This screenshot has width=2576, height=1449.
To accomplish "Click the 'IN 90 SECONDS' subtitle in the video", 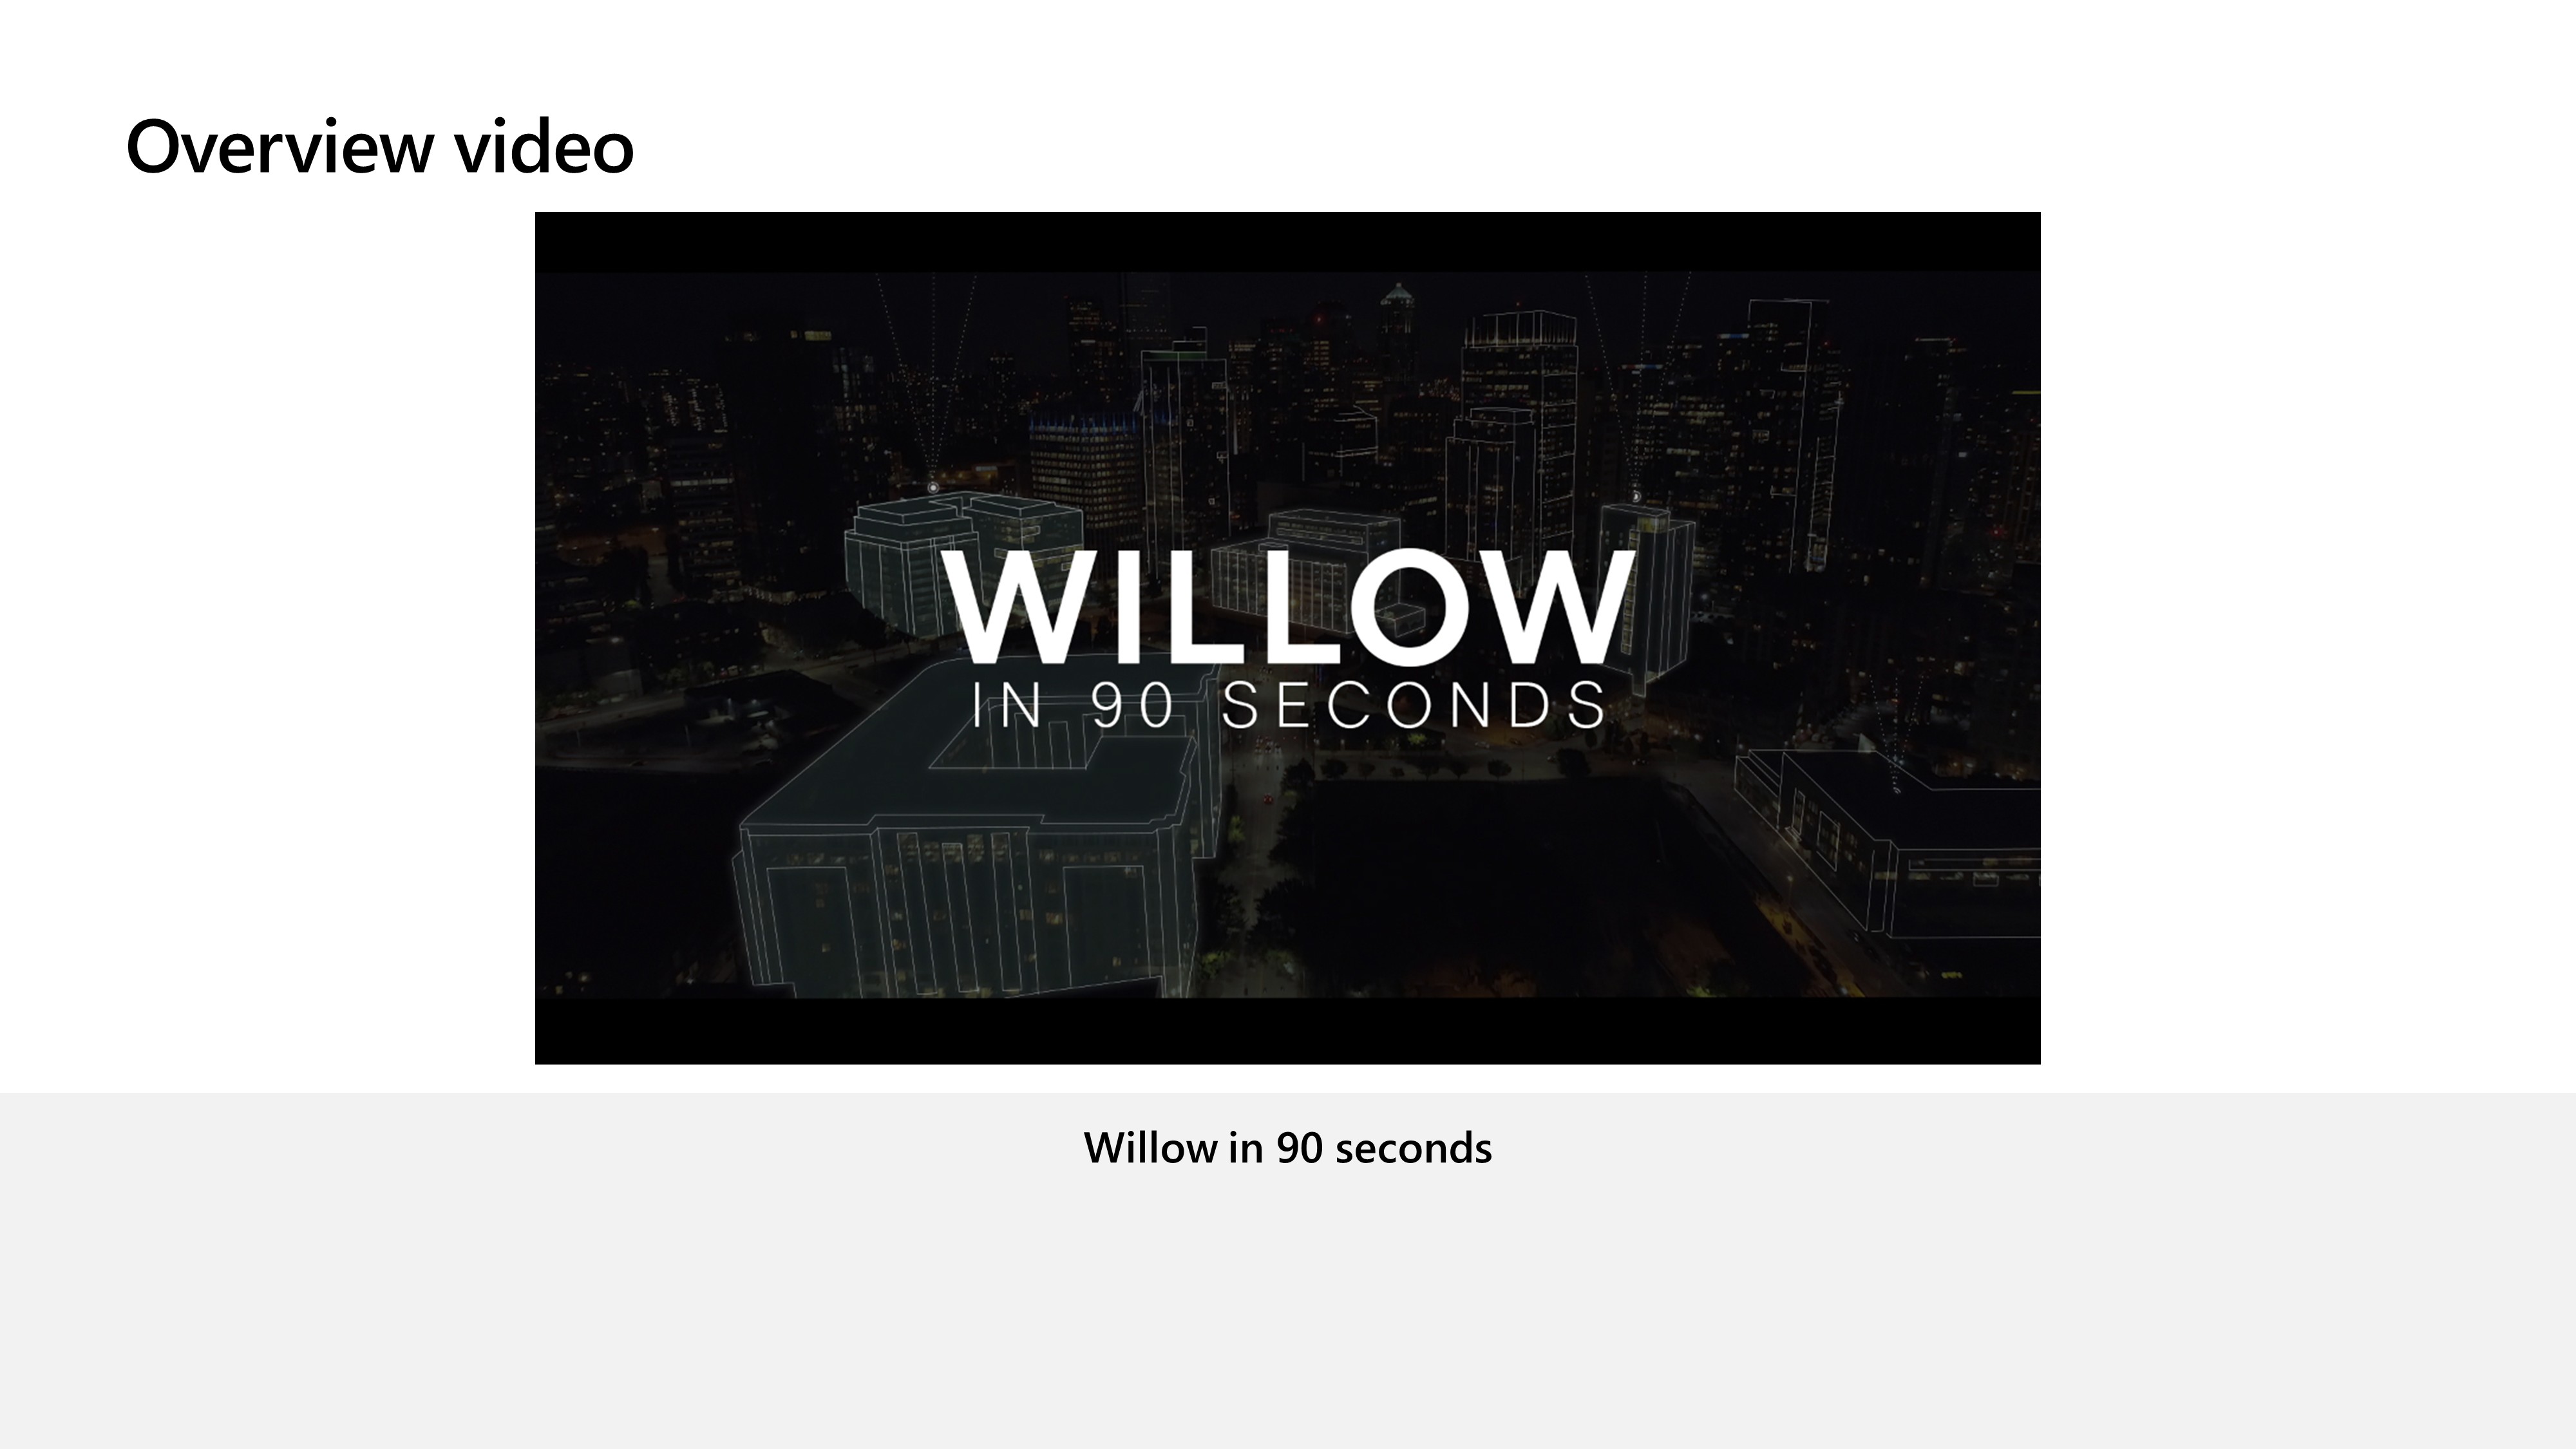I will (1288, 705).
